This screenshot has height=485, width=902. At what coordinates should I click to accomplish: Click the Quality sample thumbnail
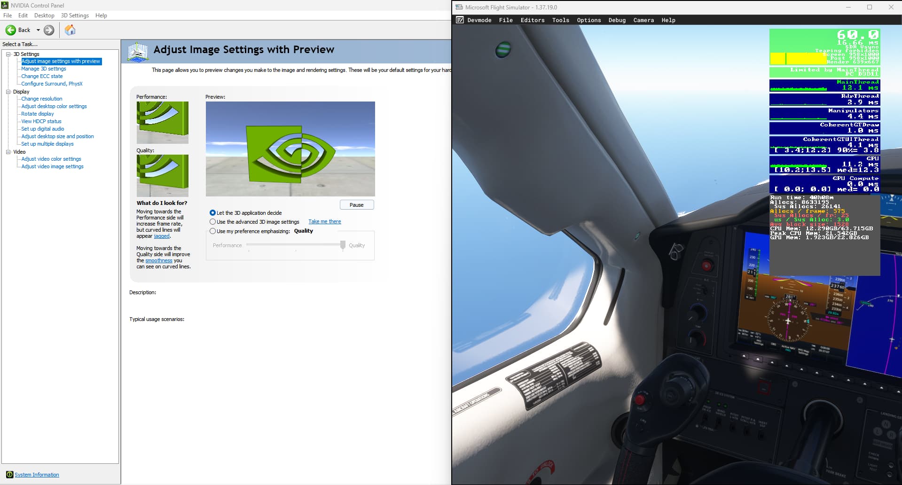click(162, 175)
